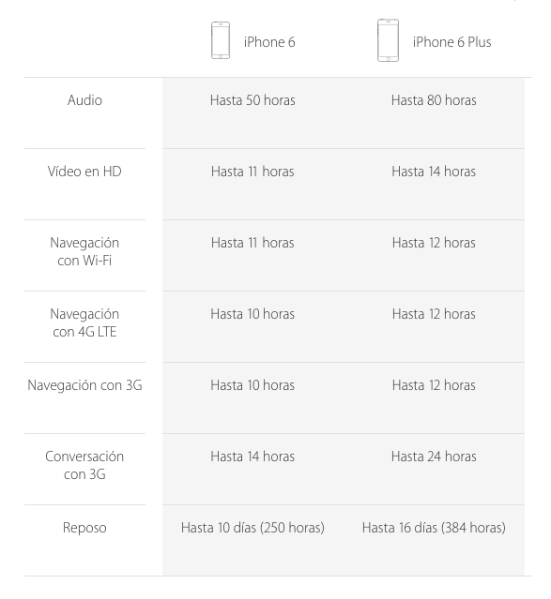Image resolution: width=551 pixels, height=599 pixels.
Task: Click the Hasta 24 horas conversation cell
Action: tap(434, 457)
